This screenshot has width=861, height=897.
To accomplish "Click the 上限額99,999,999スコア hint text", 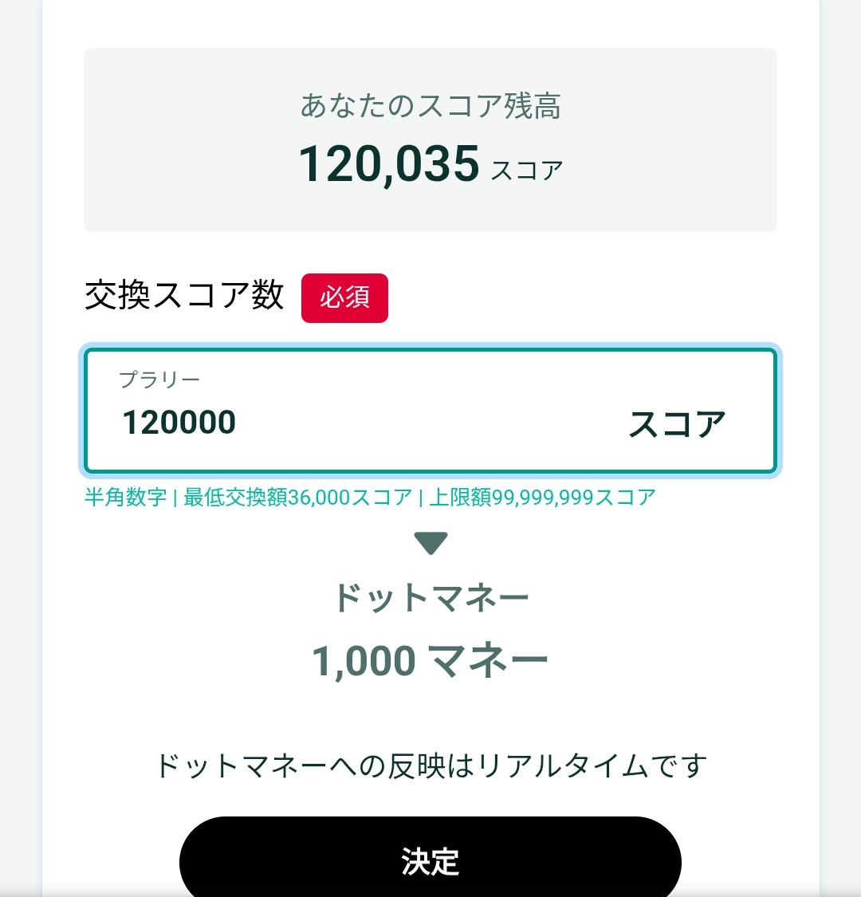I will (542, 497).
